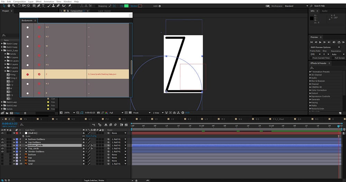The image size is (346, 182).
Task: Expand the Blur & Sharpen effects category
Action: coord(310,81)
